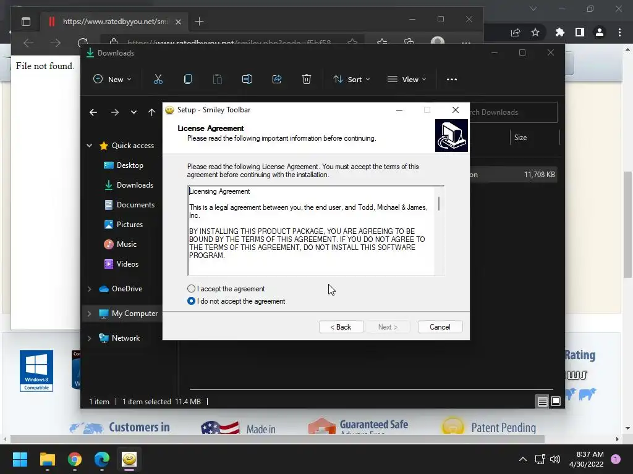633x474 pixels.
Task: Click the disabled Next button in Setup
Action: tap(388, 327)
